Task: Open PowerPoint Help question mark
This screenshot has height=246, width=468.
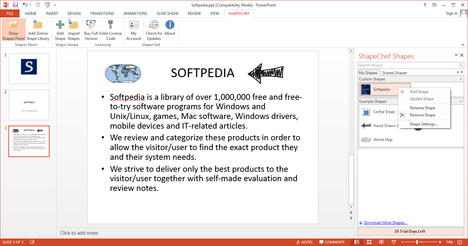Action: (425, 5)
